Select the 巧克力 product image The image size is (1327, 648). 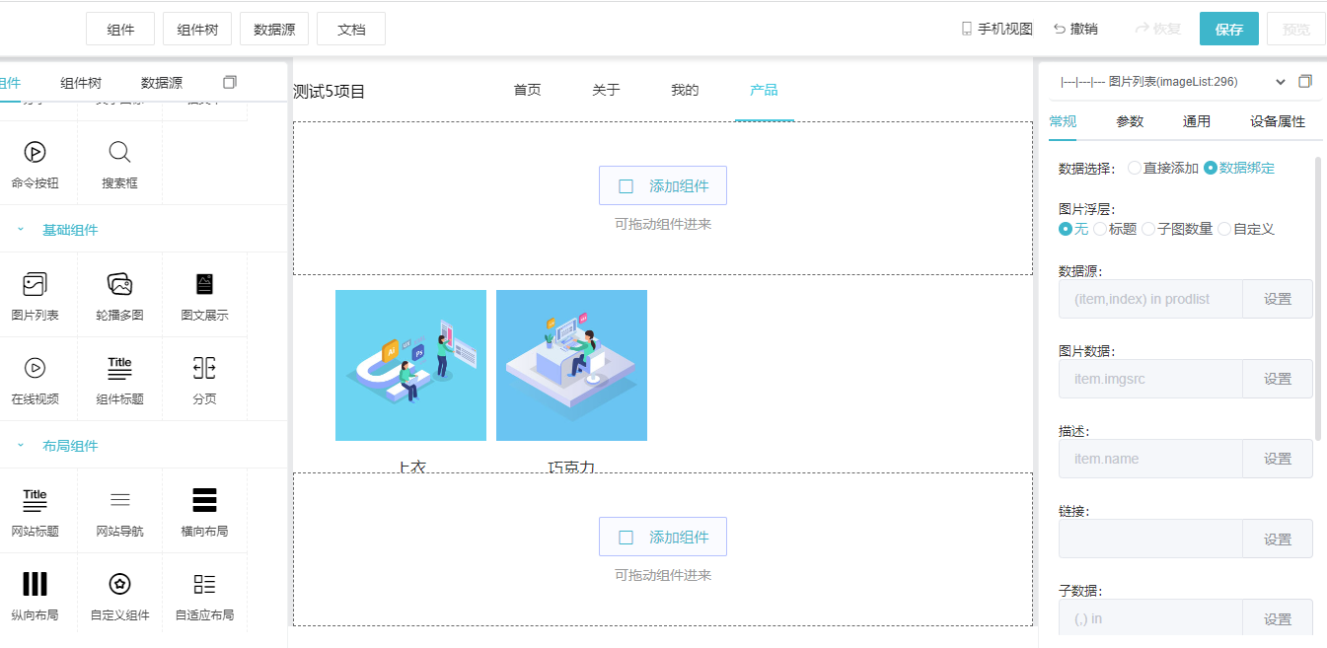point(571,365)
